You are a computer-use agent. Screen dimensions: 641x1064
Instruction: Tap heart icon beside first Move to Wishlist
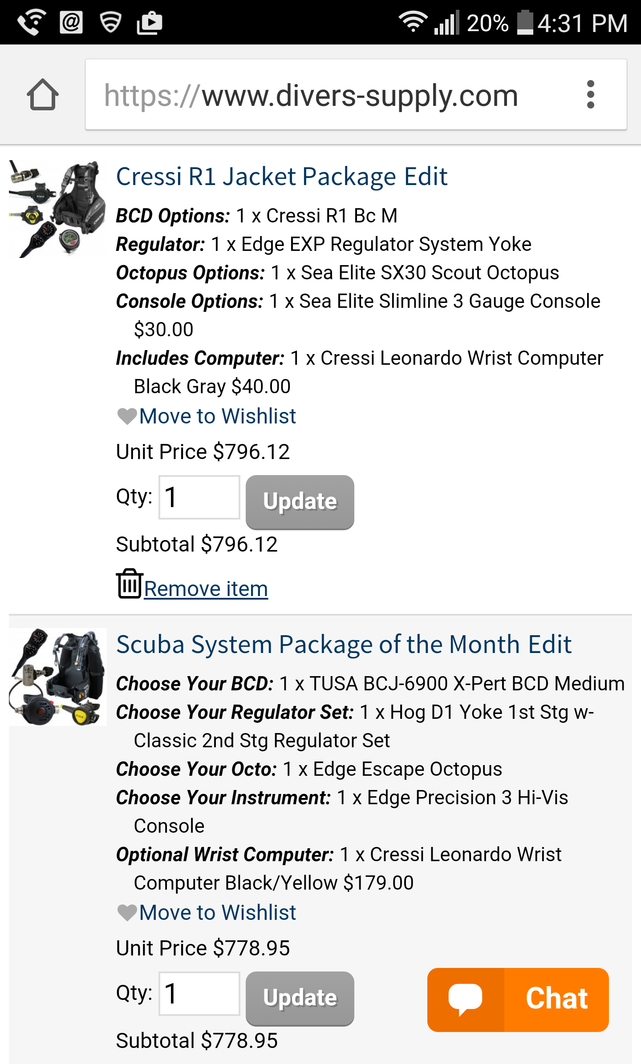[127, 416]
